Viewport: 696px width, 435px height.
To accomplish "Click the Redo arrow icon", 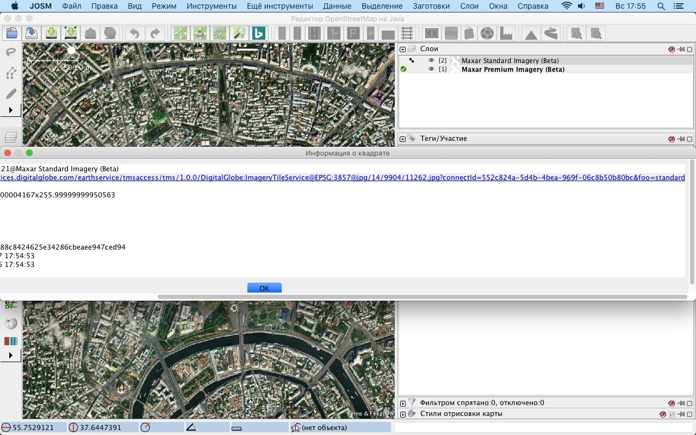I will point(154,33).
